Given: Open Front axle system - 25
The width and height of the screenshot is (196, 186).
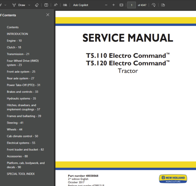Looking at the screenshot, I should pyautogui.click(x=21, y=72).
